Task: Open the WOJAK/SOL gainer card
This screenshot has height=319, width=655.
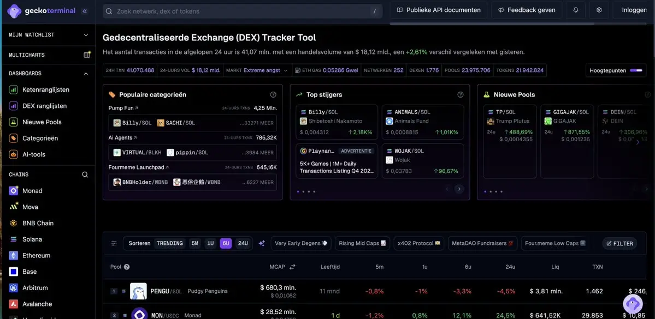Action: (423, 161)
